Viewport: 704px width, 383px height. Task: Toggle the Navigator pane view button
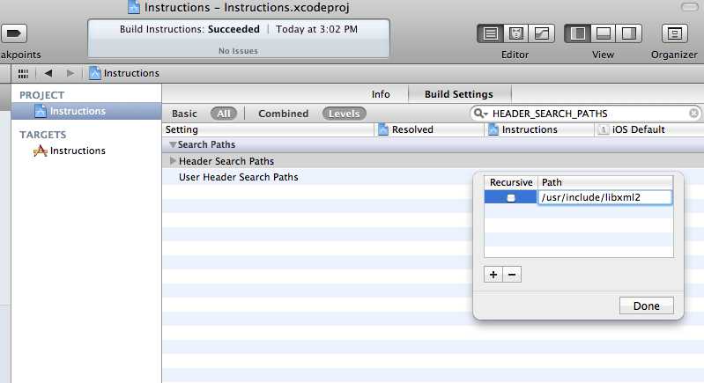coord(577,33)
